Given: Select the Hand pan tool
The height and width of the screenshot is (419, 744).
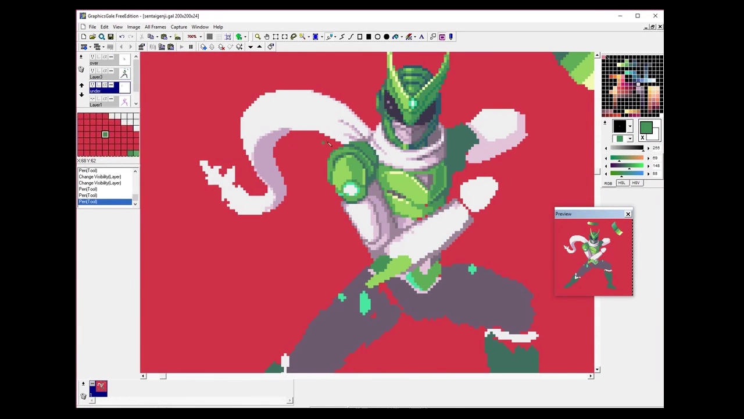Looking at the screenshot, I should point(266,37).
